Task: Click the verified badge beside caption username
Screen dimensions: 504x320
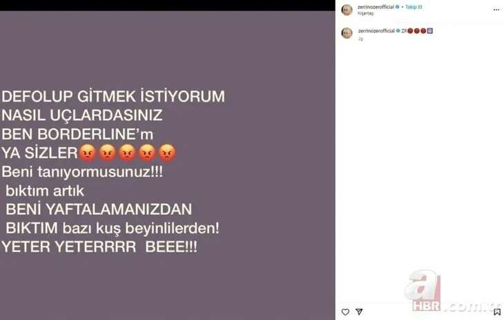Action: click(398, 30)
